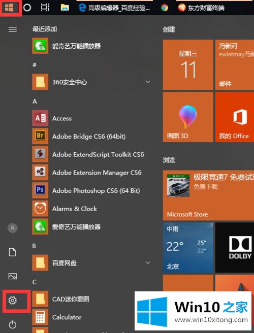This screenshot has width=254, height=333.
Task: Launch Adobe Extension Manager CS6 icon
Action: (40, 172)
